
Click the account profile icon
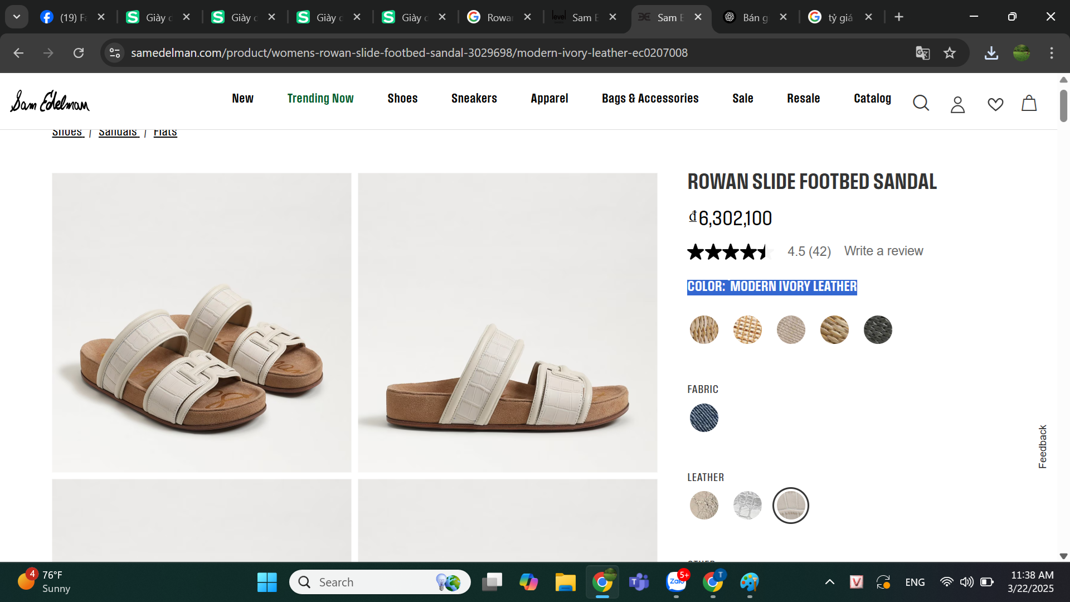(957, 104)
